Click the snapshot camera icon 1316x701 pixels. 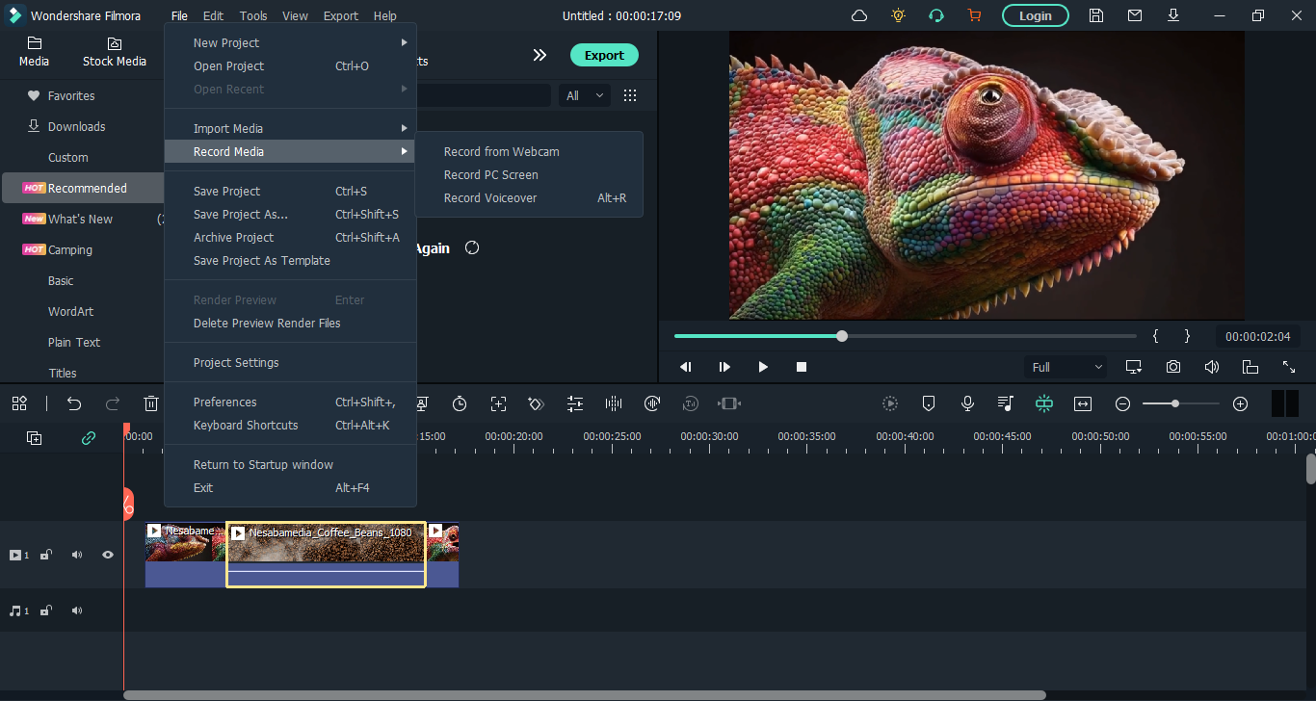(x=1172, y=367)
